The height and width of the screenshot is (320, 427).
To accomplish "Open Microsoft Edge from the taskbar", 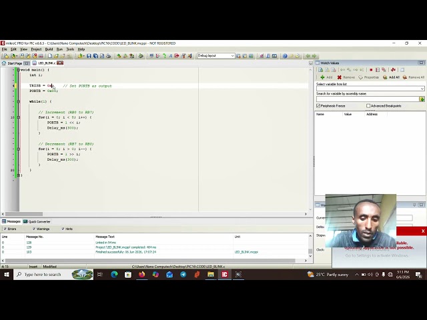I will (x=114, y=275).
